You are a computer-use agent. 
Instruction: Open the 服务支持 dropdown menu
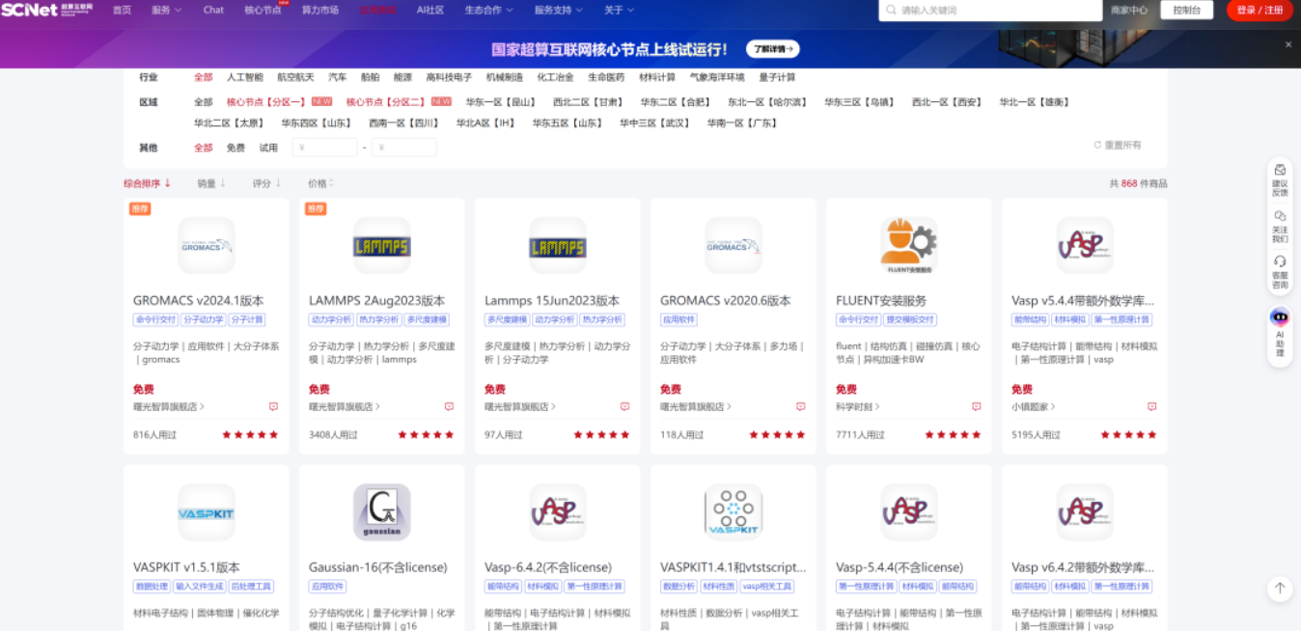[558, 10]
